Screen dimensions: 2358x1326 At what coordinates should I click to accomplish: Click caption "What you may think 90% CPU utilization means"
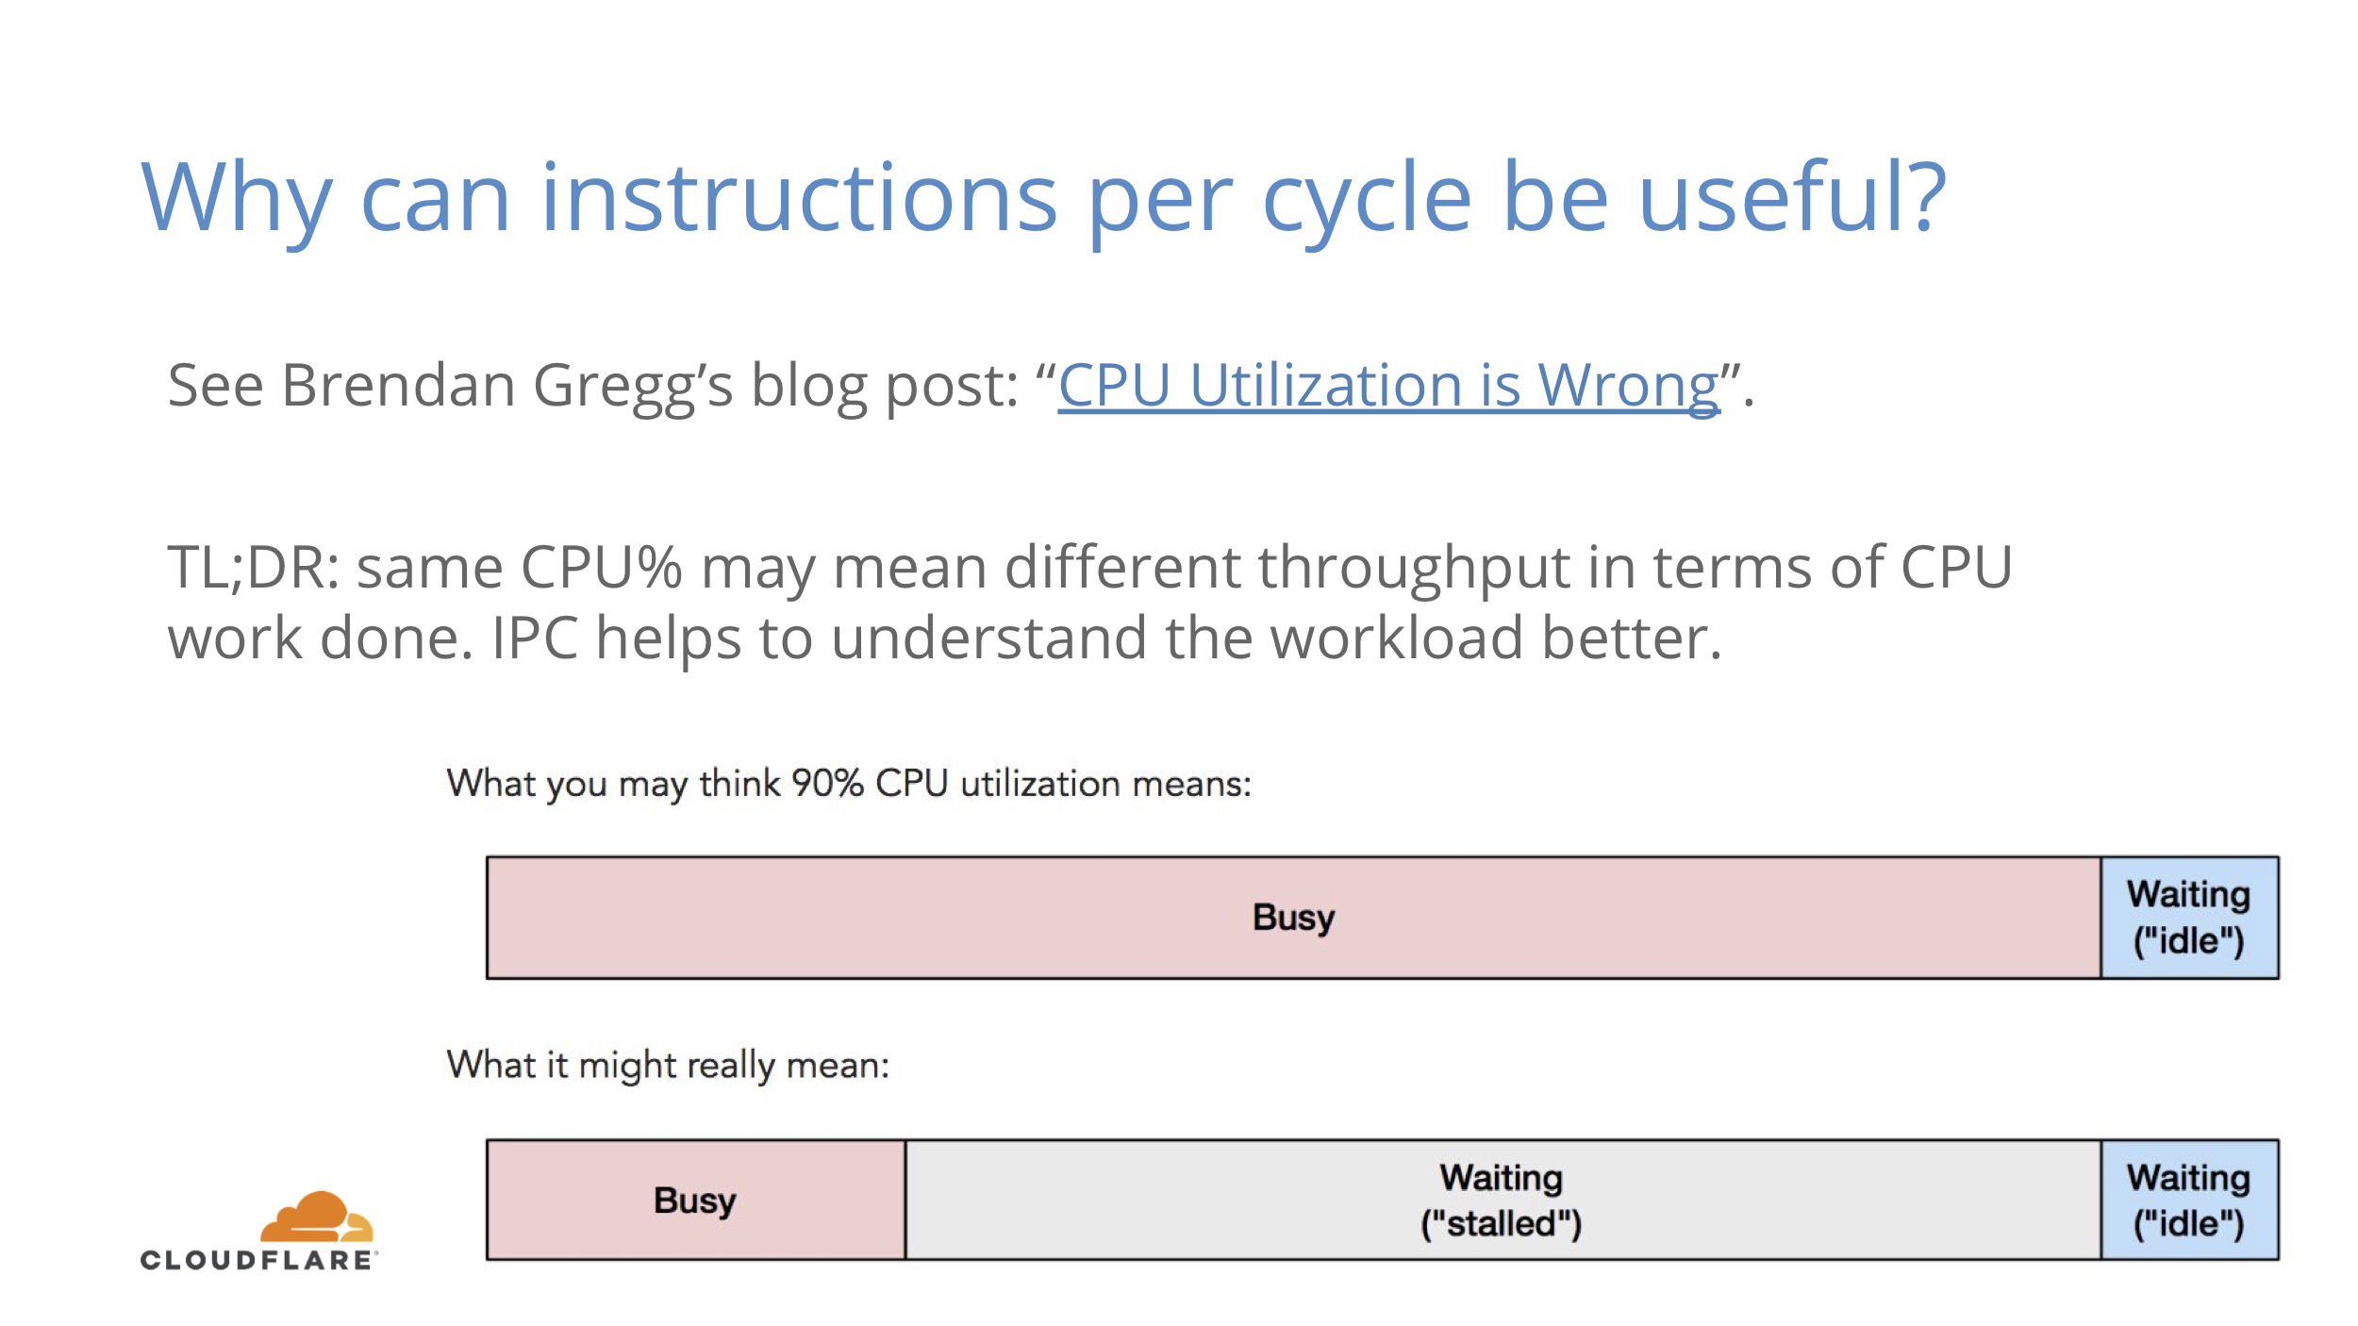(849, 784)
